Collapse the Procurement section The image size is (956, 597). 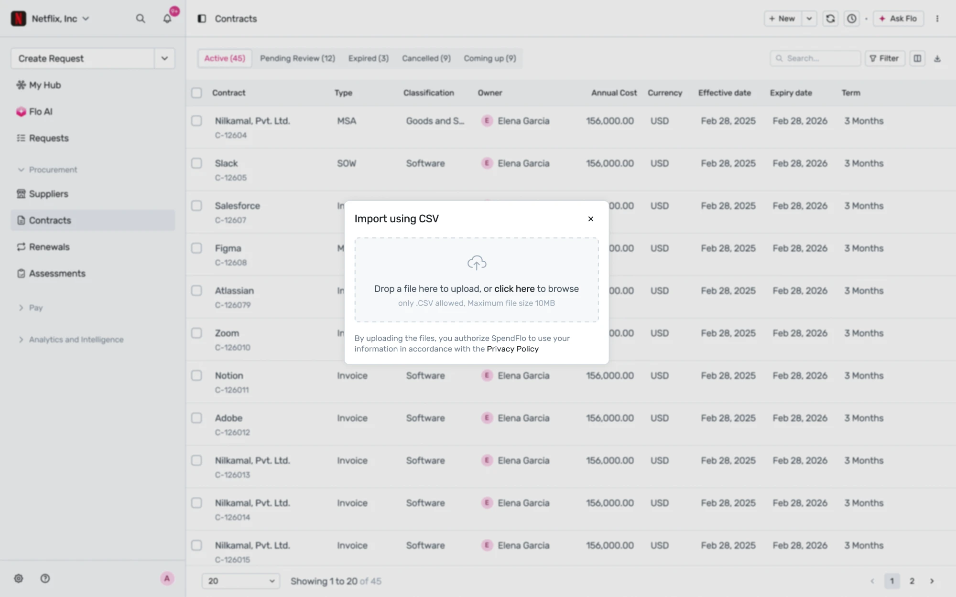(x=47, y=170)
